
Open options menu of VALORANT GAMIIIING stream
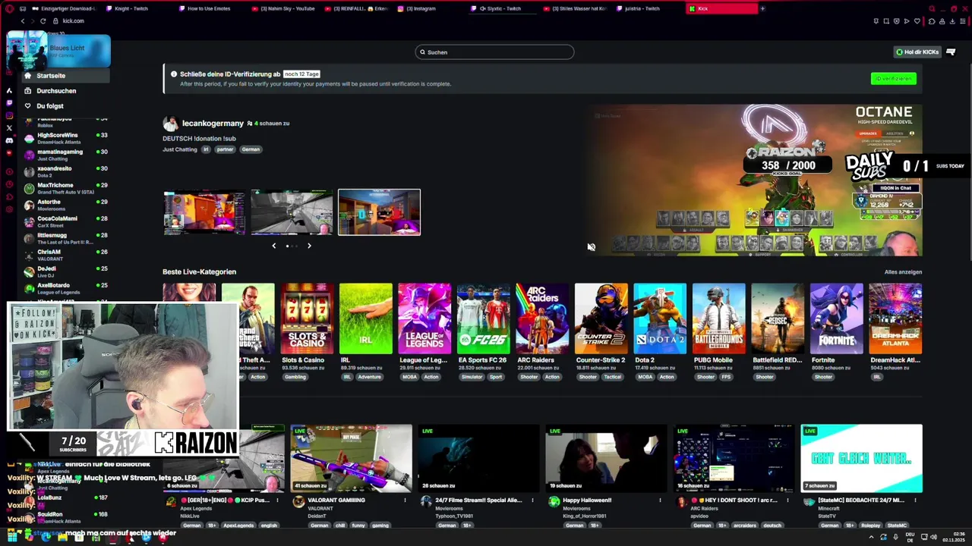(x=405, y=500)
